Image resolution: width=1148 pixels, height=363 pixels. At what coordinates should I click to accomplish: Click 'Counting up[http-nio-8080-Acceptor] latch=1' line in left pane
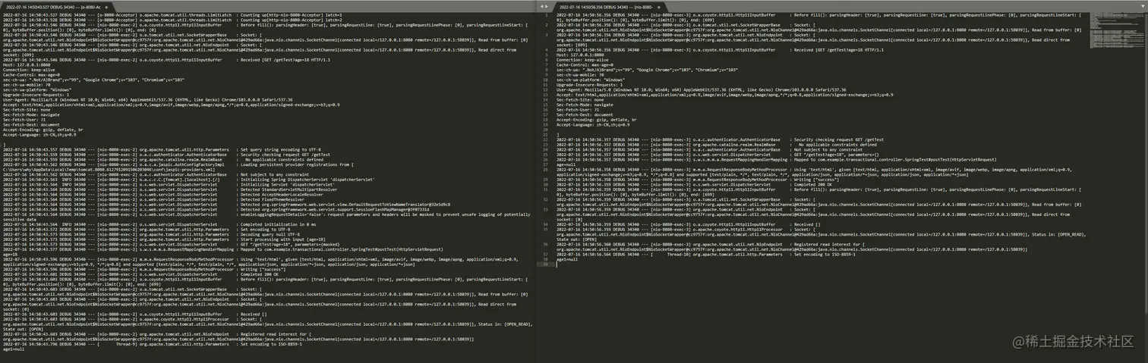click(x=172, y=15)
